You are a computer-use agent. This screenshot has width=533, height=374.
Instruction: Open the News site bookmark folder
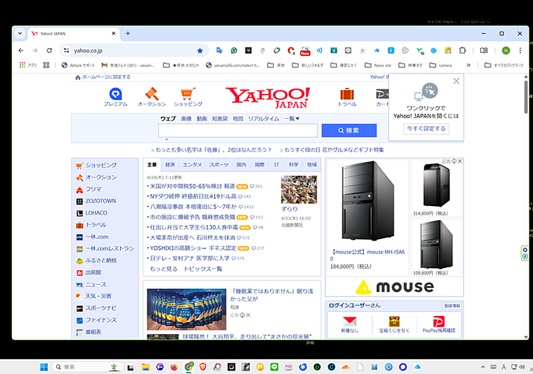click(378, 65)
